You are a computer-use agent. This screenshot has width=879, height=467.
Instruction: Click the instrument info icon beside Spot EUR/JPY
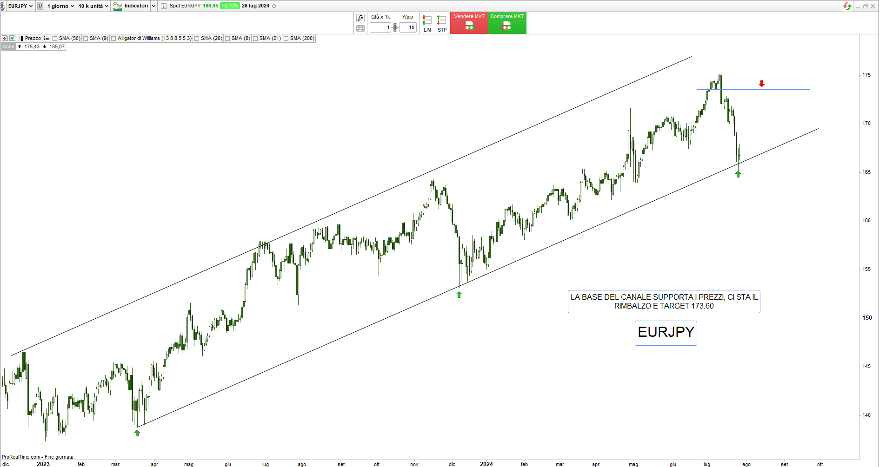click(x=164, y=6)
